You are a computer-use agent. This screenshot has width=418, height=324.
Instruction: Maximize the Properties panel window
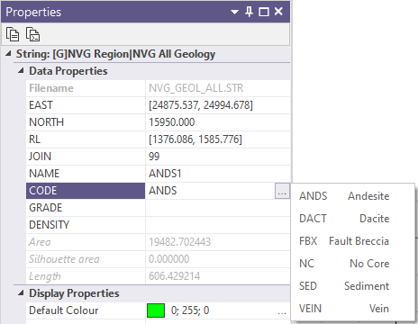(x=264, y=12)
